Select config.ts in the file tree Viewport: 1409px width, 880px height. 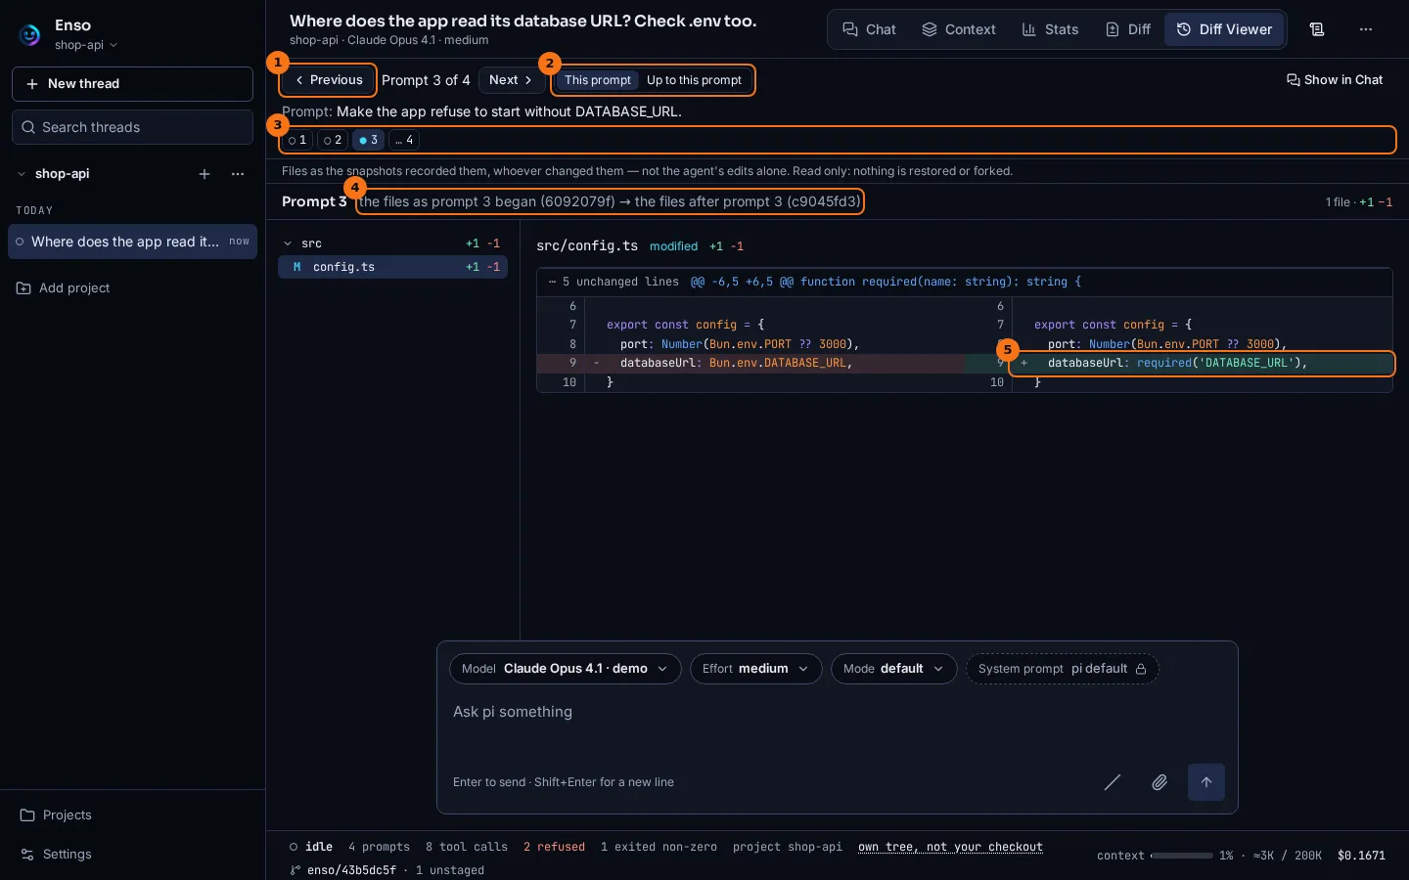click(x=392, y=267)
